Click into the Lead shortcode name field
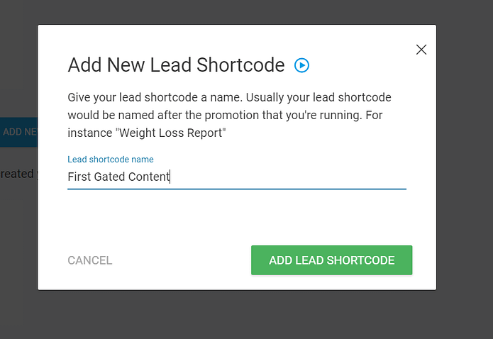The width and height of the screenshot is (493, 339). pyautogui.click(x=237, y=177)
